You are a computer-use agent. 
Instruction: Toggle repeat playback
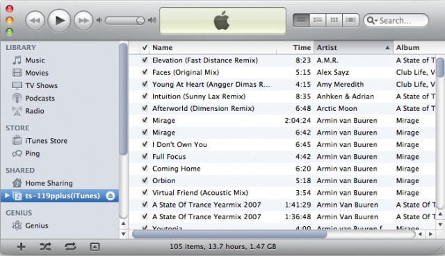pyautogui.click(x=70, y=247)
